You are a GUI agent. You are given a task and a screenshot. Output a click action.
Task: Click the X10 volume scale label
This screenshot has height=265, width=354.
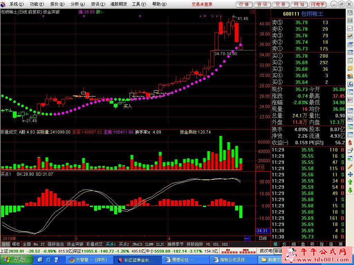point(260,167)
